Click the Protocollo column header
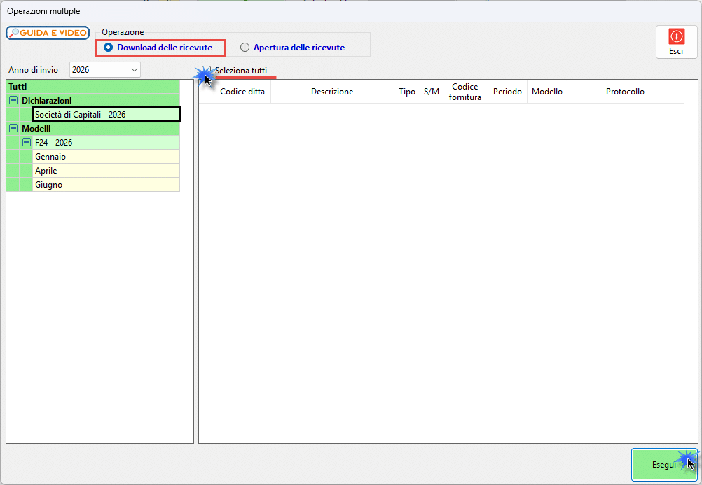702x485 pixels. [626, 92]
